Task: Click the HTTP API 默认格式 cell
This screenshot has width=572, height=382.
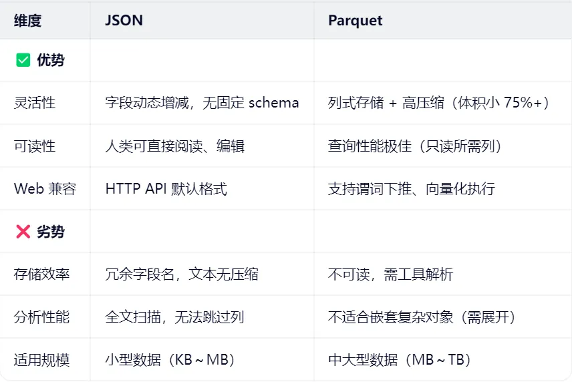Action: (166, 188)
